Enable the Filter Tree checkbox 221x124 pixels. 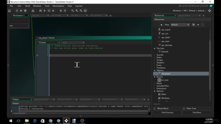(x=184, y=108)
